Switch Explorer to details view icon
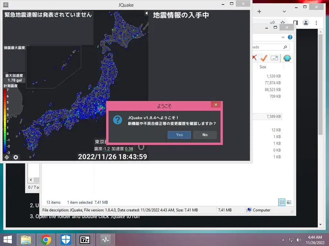 [x=282, y=202]
